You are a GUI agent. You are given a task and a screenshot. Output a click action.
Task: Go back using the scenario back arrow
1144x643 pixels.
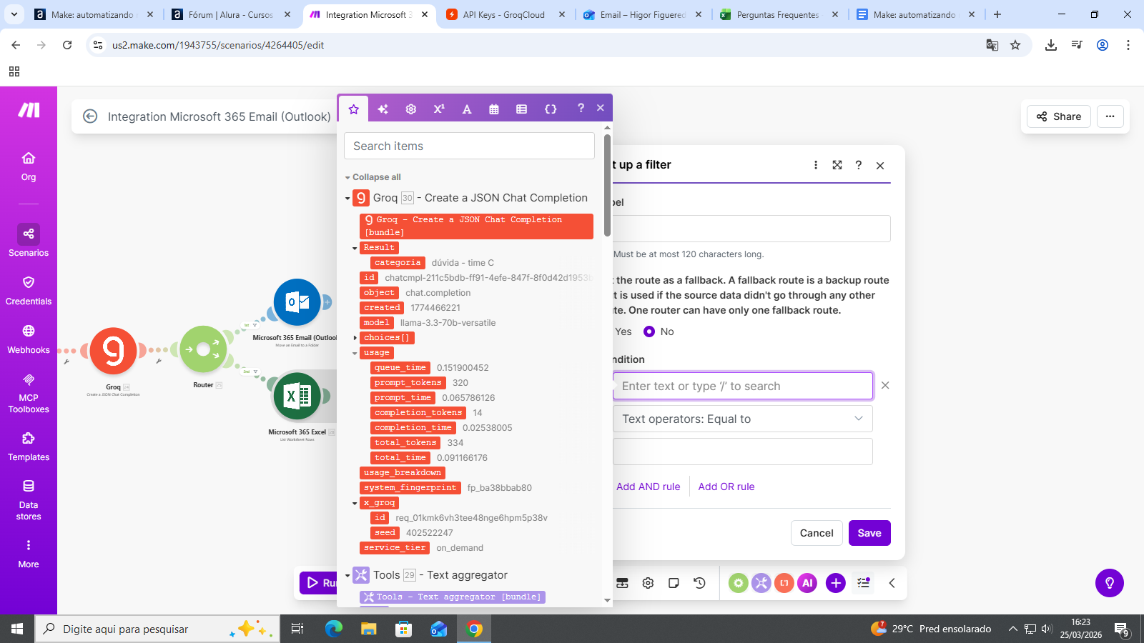click(90, 116)
